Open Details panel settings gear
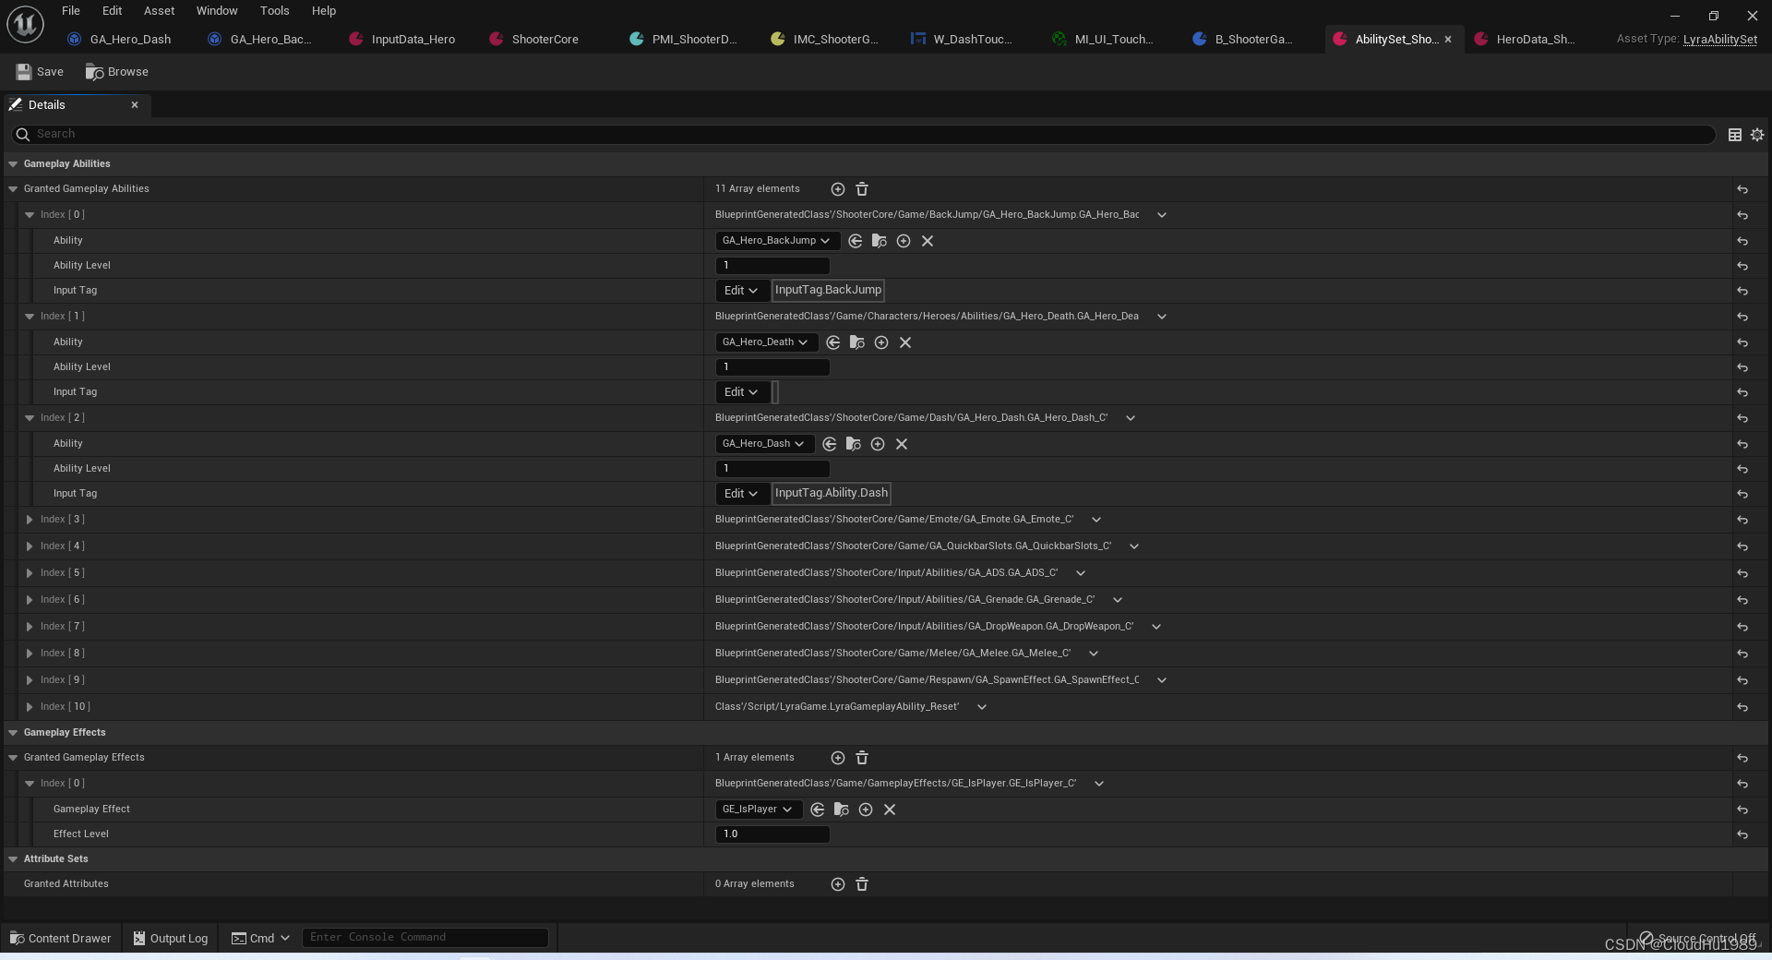 click(x=1757, y=135)
